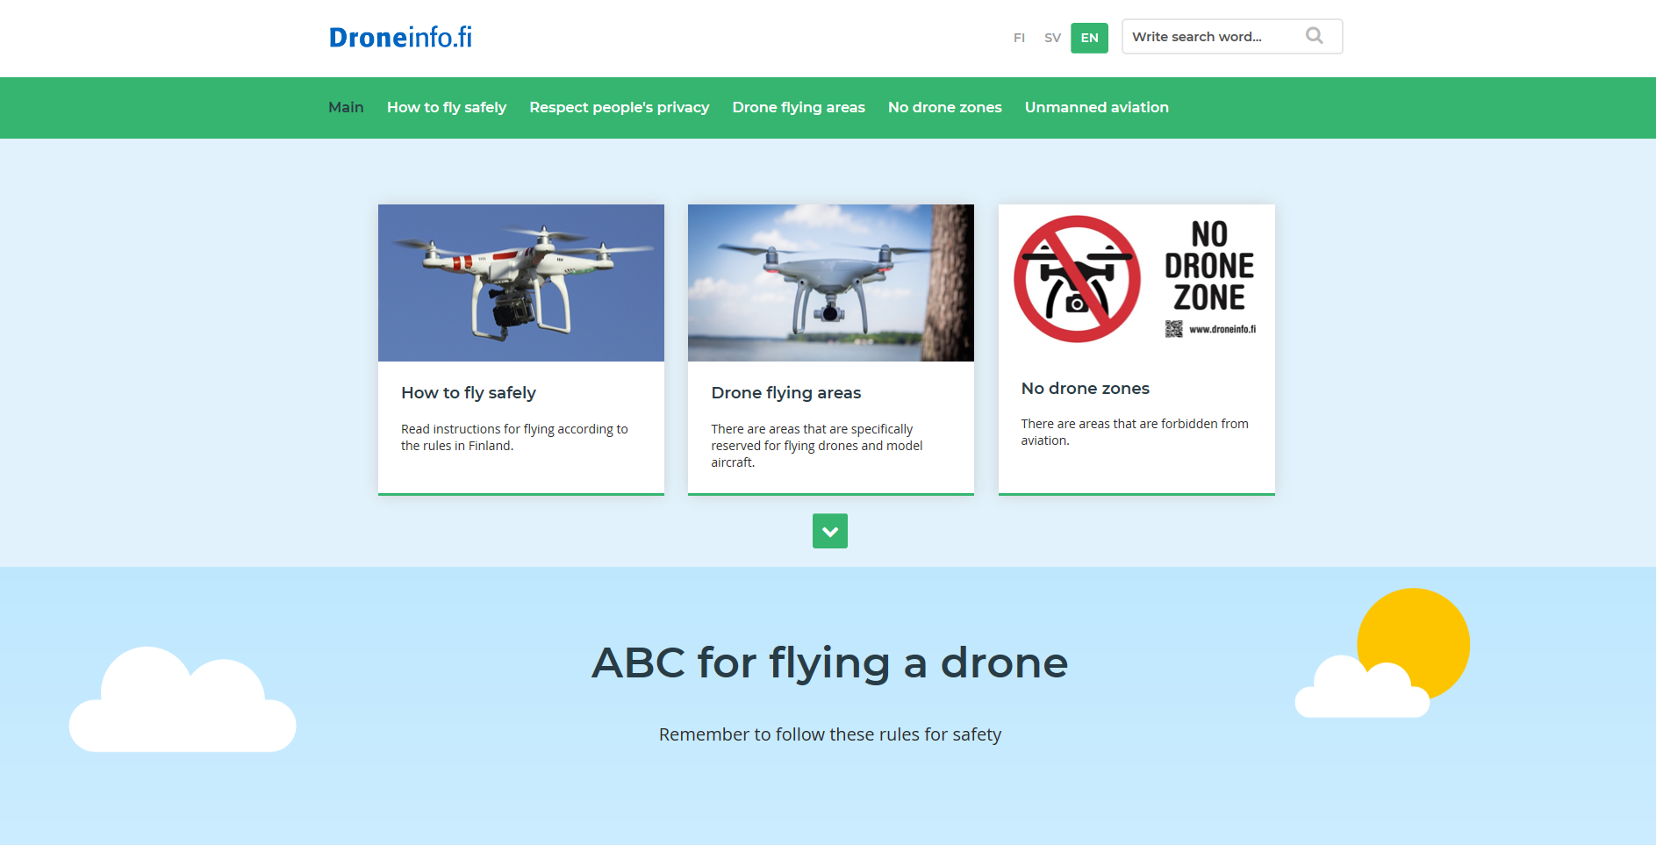Switch language to Finnish (FI)

click(x=1019, y=38)
